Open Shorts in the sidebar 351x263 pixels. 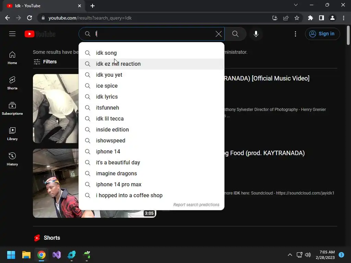pyautogui.click(x=12, y=83)
